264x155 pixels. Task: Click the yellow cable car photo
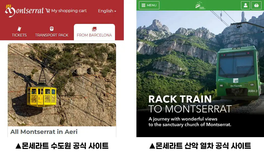click(62, 85)
